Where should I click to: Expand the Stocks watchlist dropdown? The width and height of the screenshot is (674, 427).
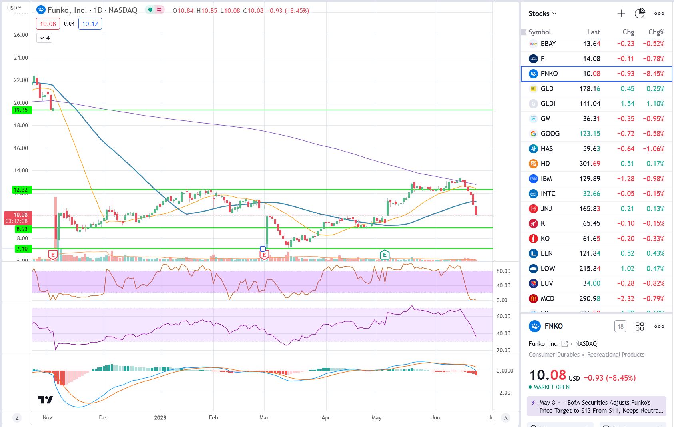tap(542, 14)
